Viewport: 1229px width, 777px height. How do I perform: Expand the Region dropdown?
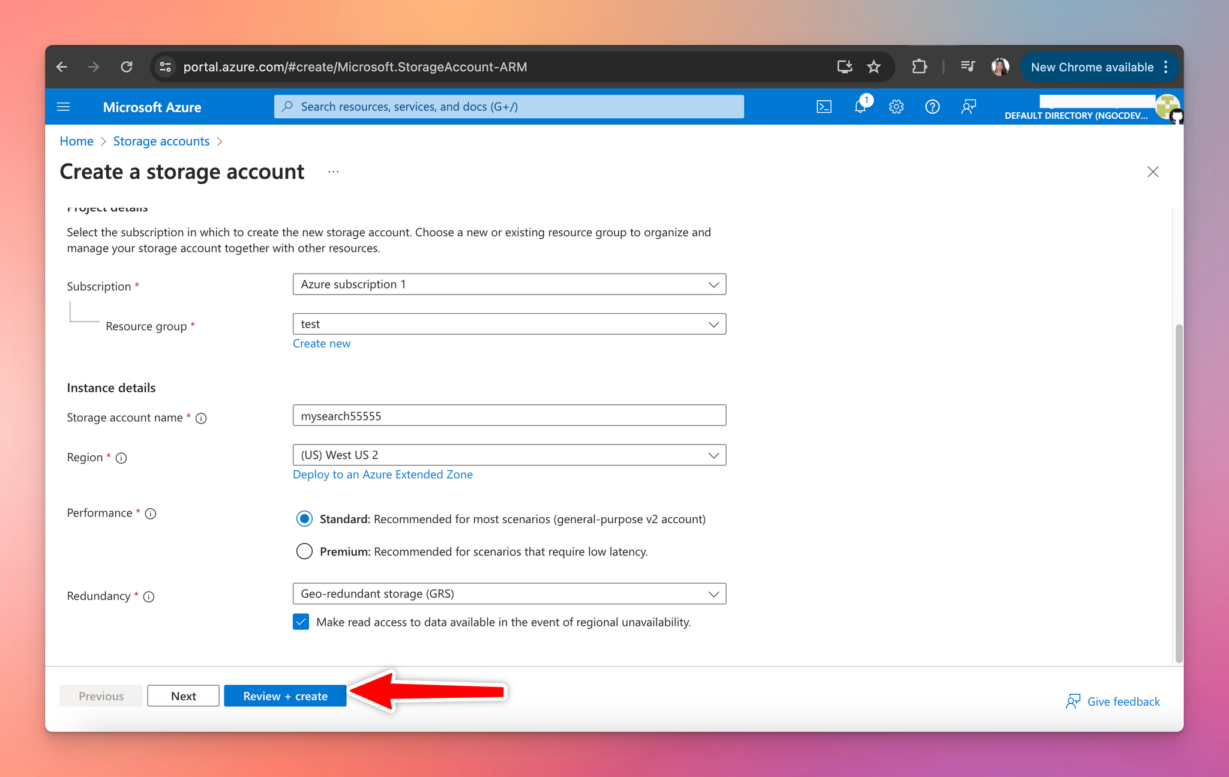(509, 455)
